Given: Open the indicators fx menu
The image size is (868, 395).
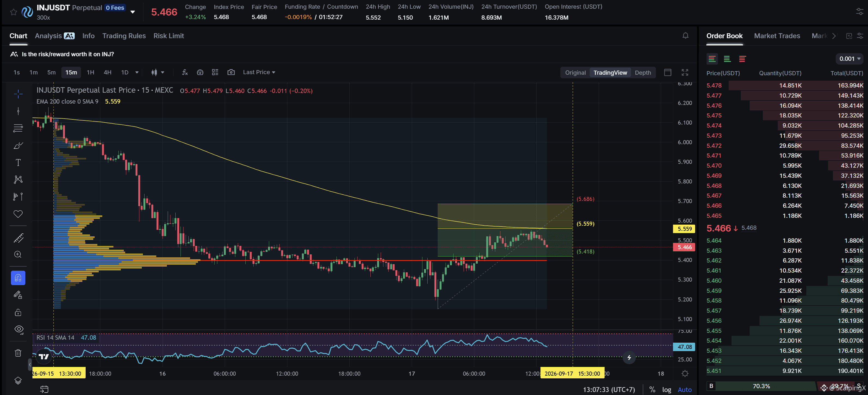Looking at the screenshot, I should point(185,73).
